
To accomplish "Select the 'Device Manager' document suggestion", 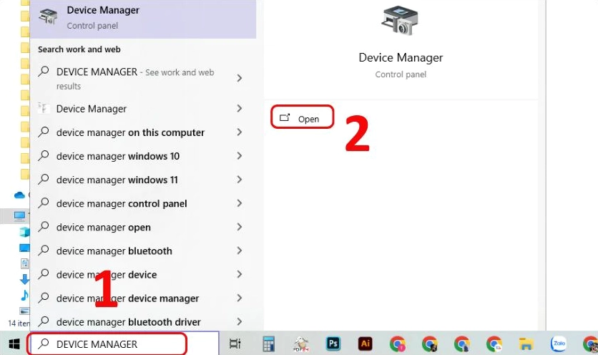I will [x=143, y=109].
